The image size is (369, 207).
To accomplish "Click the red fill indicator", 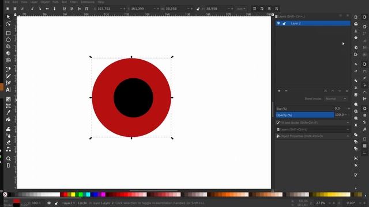I will [16, 201].
